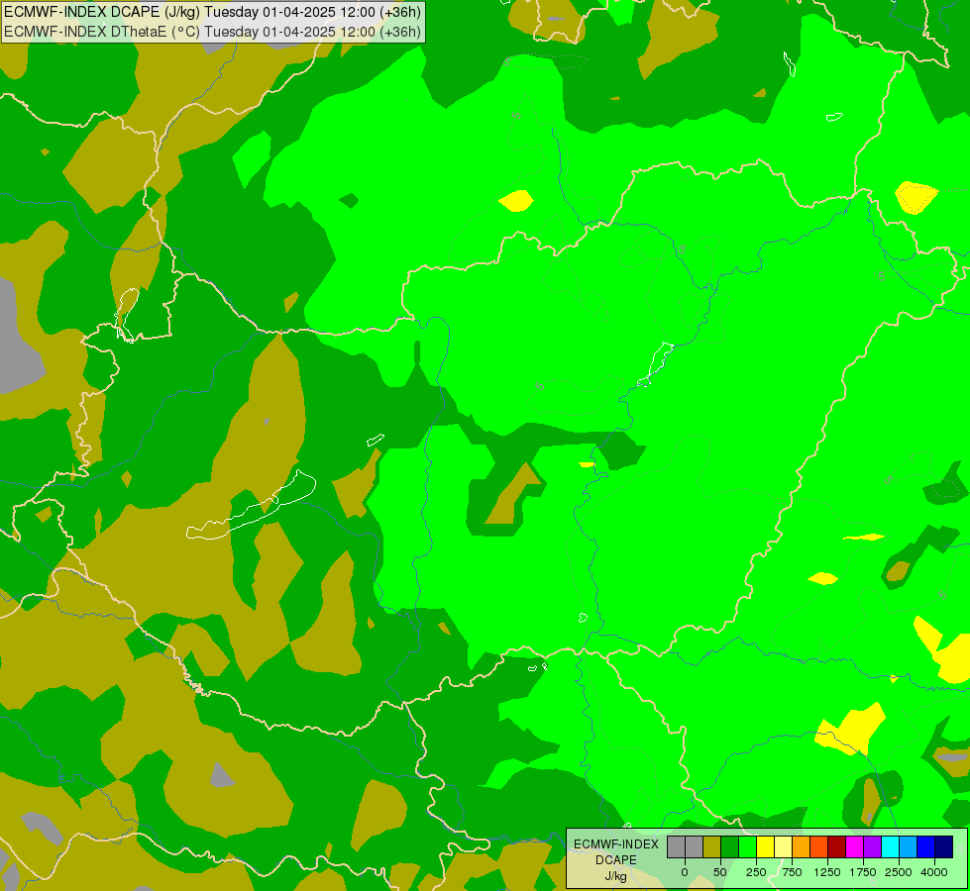Click the legend label '4000'
The image size is (970, 891).
[x=934, y=872]
